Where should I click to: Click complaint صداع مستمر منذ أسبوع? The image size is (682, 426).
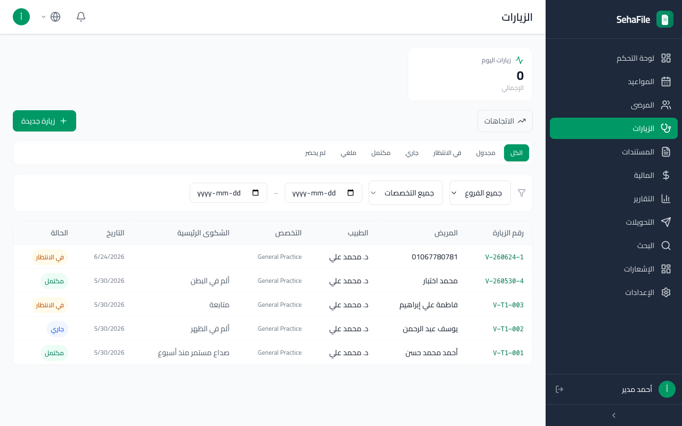[x=194, y=353]
